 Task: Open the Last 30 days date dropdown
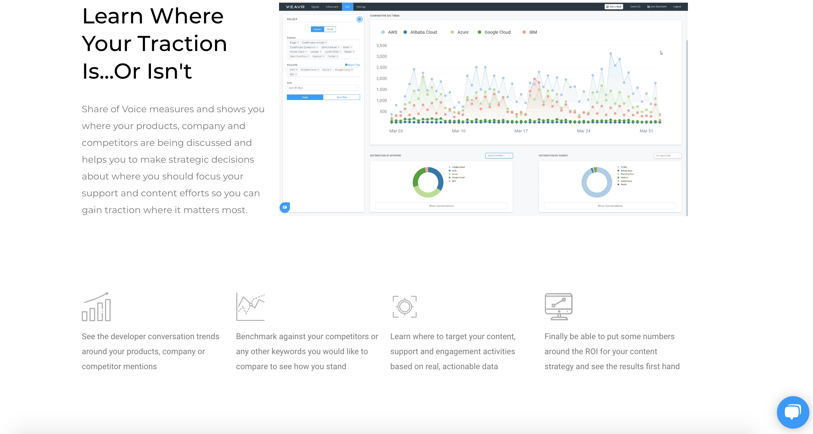(323, 88)
